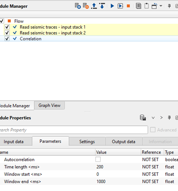Click the remove module icon

pyautogui.click(x=86, y=6)
